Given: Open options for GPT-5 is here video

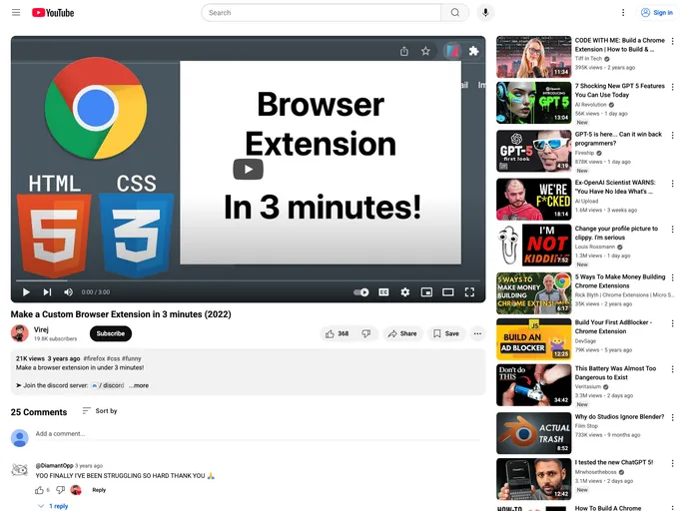Looking at the screenshot, I should point(673,136).
